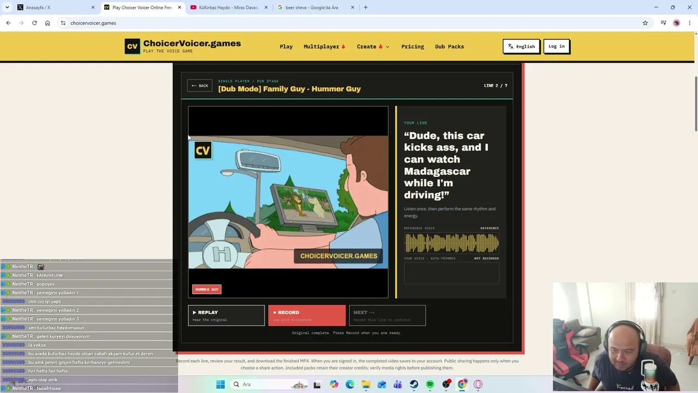The image size is (698, 393).
Task: View site information icon in address bar
Action: [x=63, y=23]
